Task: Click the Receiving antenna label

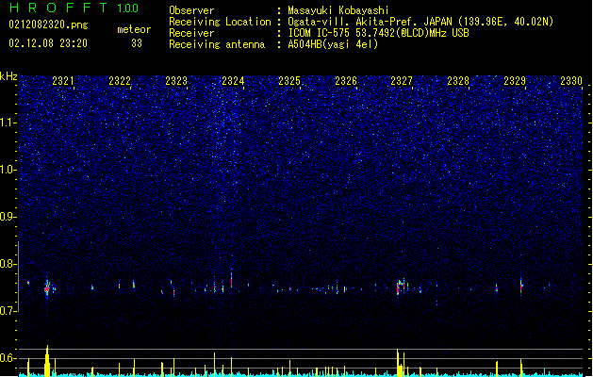Action: pyautogui.click(x=217, y=44)
